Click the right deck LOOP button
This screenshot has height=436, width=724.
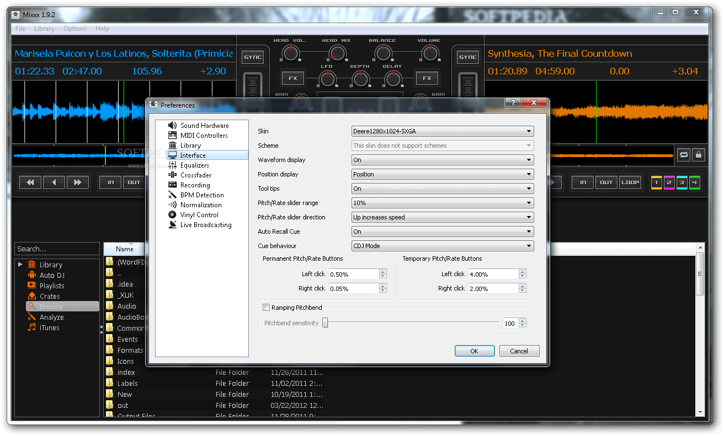pos(630,182)
